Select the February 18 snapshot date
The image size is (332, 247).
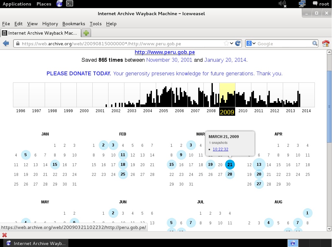[x=123, y=165]
